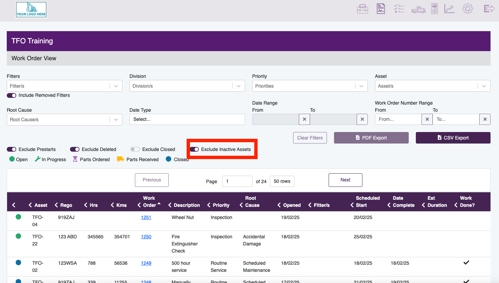
Task: Open the checklist icon in top navigation
Action: (x=399, y=9)
